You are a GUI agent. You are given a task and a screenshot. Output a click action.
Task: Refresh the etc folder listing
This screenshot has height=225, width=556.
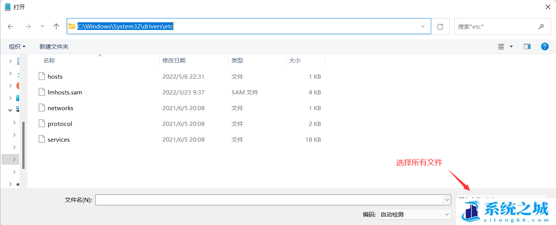440,26
